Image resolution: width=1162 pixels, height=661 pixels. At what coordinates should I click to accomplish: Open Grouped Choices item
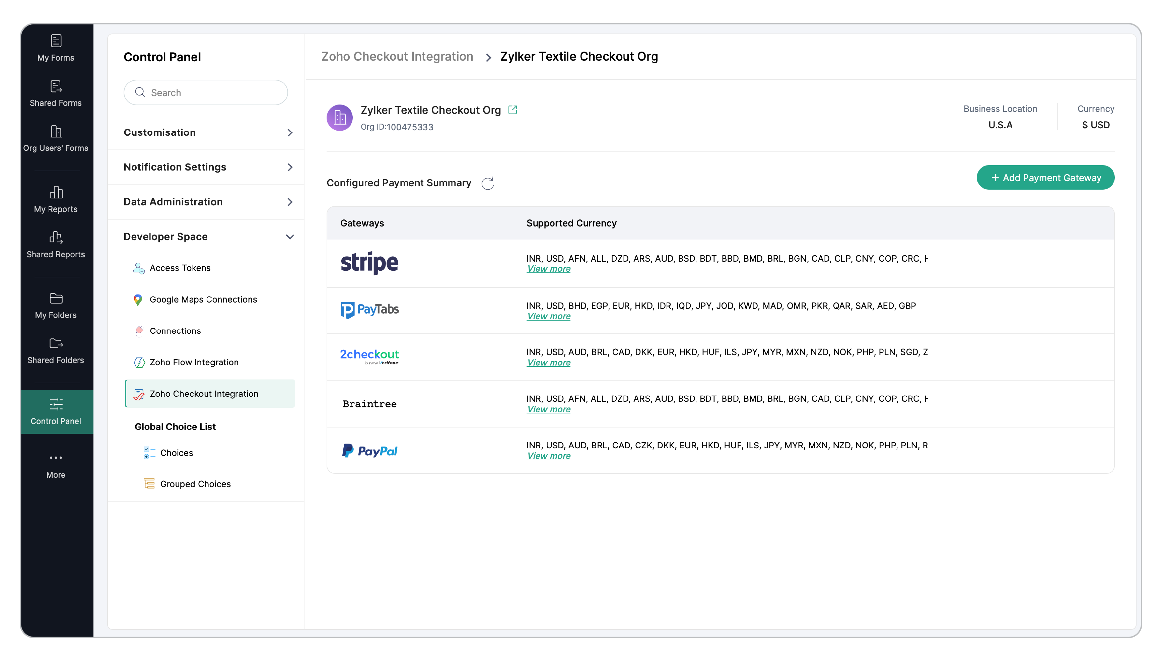tap(195, 484)
